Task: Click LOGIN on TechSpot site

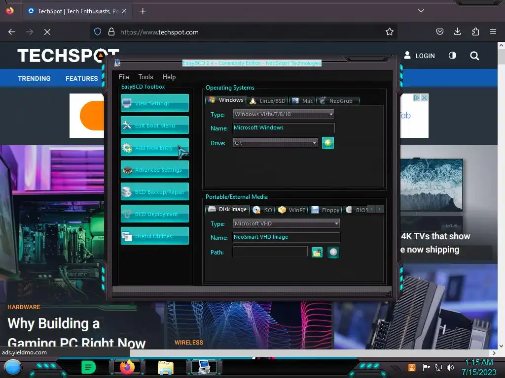Action: pyautogui.click(x=419, y=56)
